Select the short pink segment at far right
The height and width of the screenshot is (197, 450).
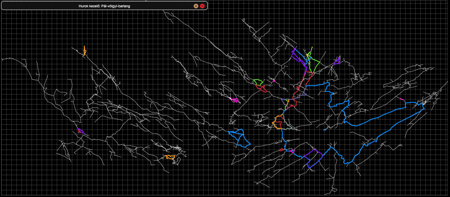click(x=402, y=99)
